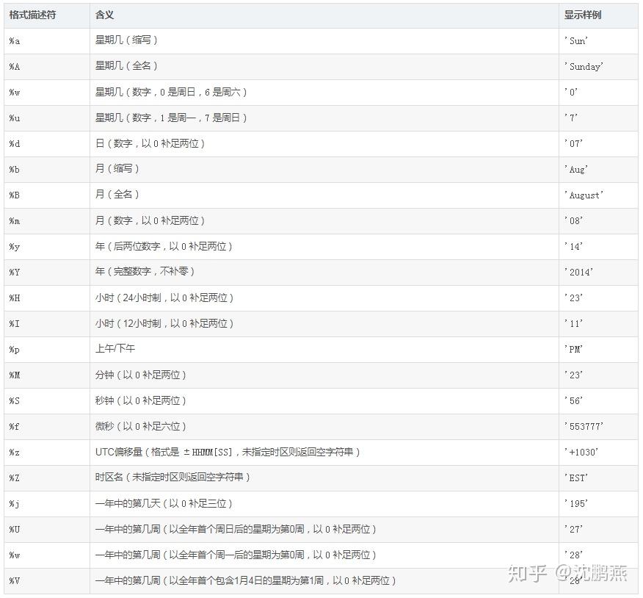The height and width of the screenshot is (598, 643).
Task: Click the meaning 月（全名）
Action: [117, 194]
